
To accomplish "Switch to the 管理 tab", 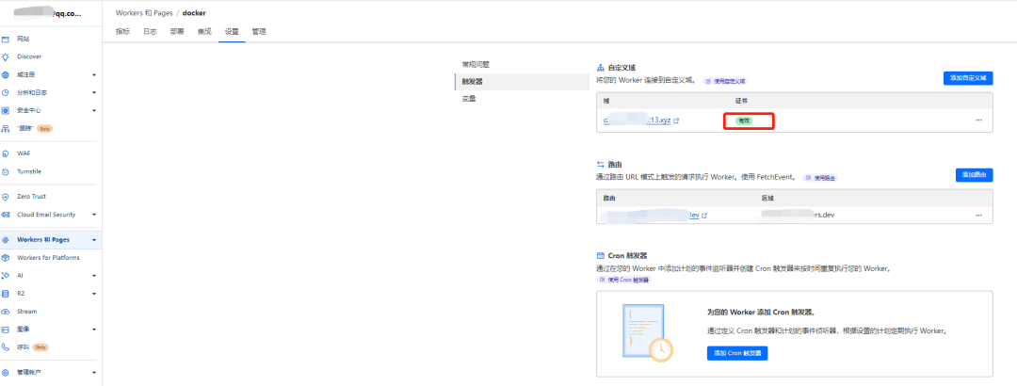I will tap(259, 31).
